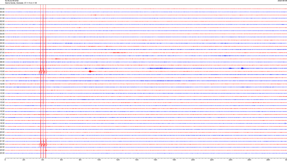
Task: Select the 11:30 trace time label
Action: tap(2, 81)
